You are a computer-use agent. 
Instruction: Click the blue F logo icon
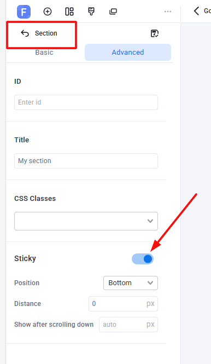coord(24,11)
